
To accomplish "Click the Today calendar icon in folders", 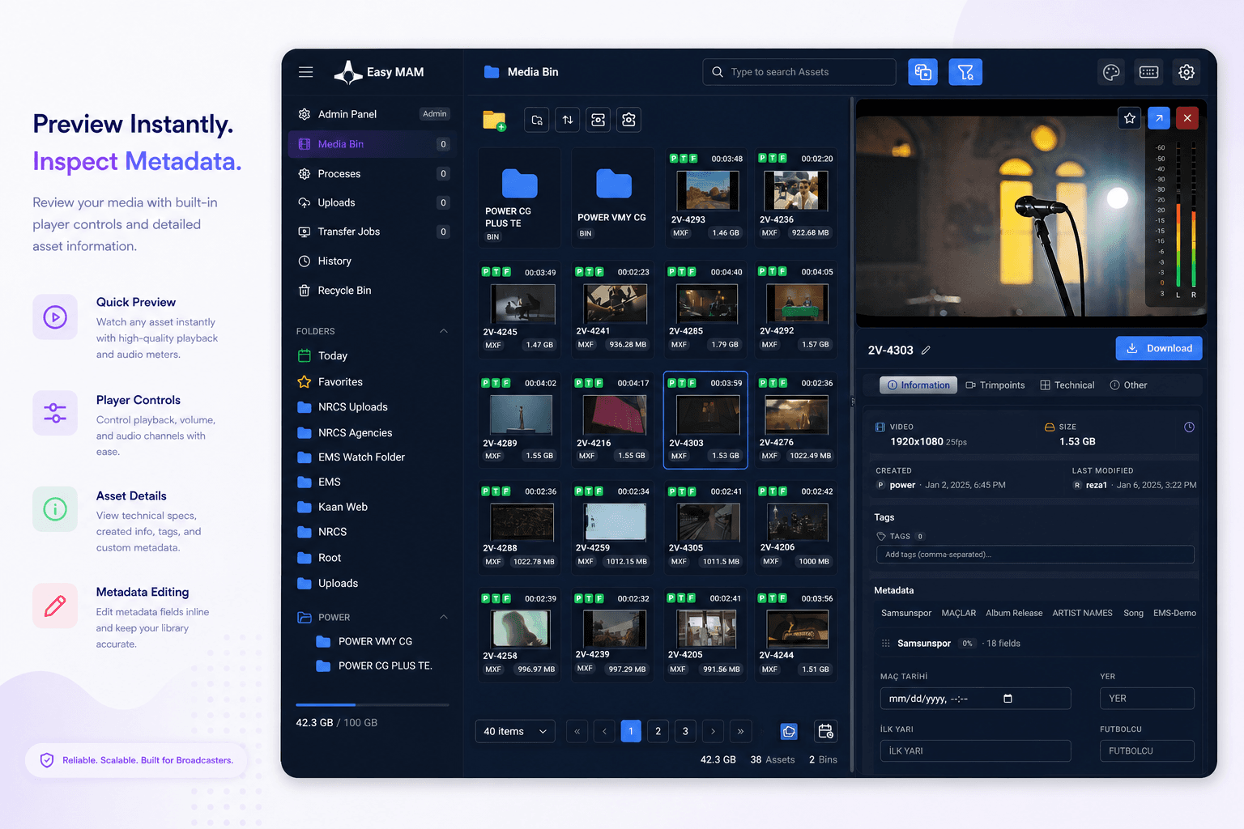I will point(305,355).
